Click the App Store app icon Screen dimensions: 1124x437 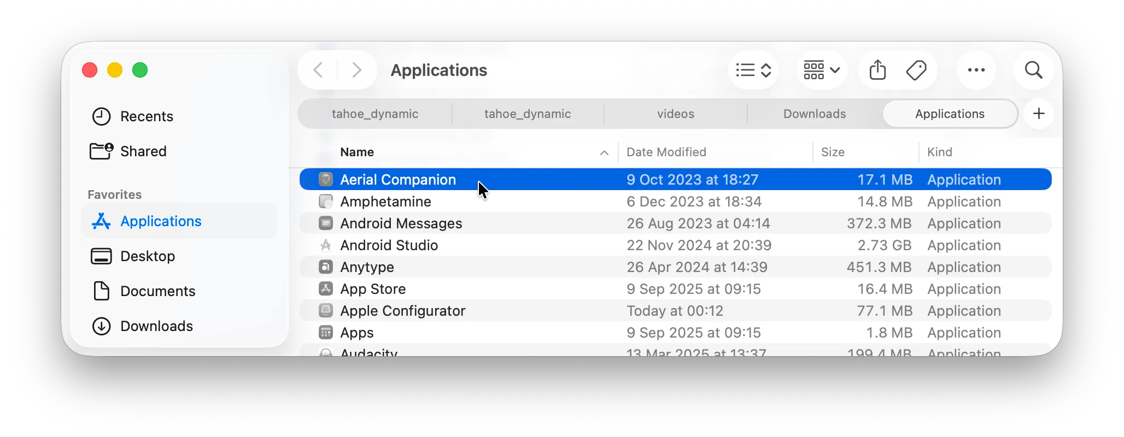[326, 288]
